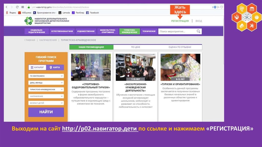Switch to the Карта map view
262x147 pixels.
pyautogui.click(x=55, y=67)
